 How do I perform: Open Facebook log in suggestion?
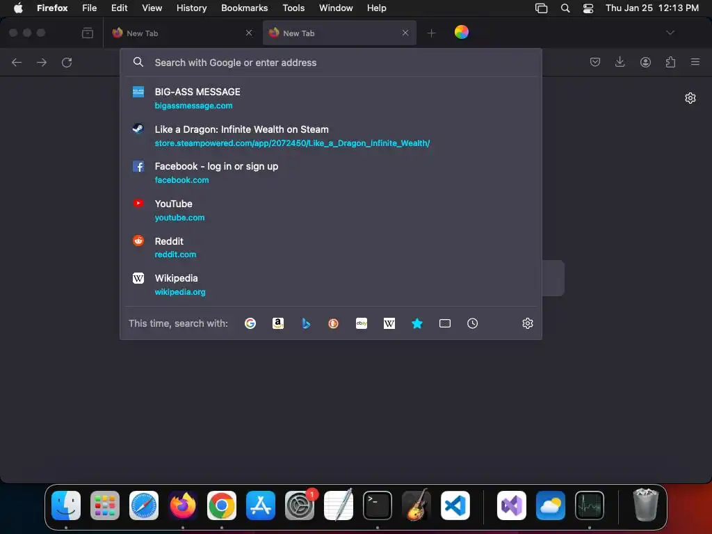(x=331, y=172)
